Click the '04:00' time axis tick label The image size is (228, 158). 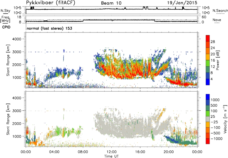click(x=54, y=152)
